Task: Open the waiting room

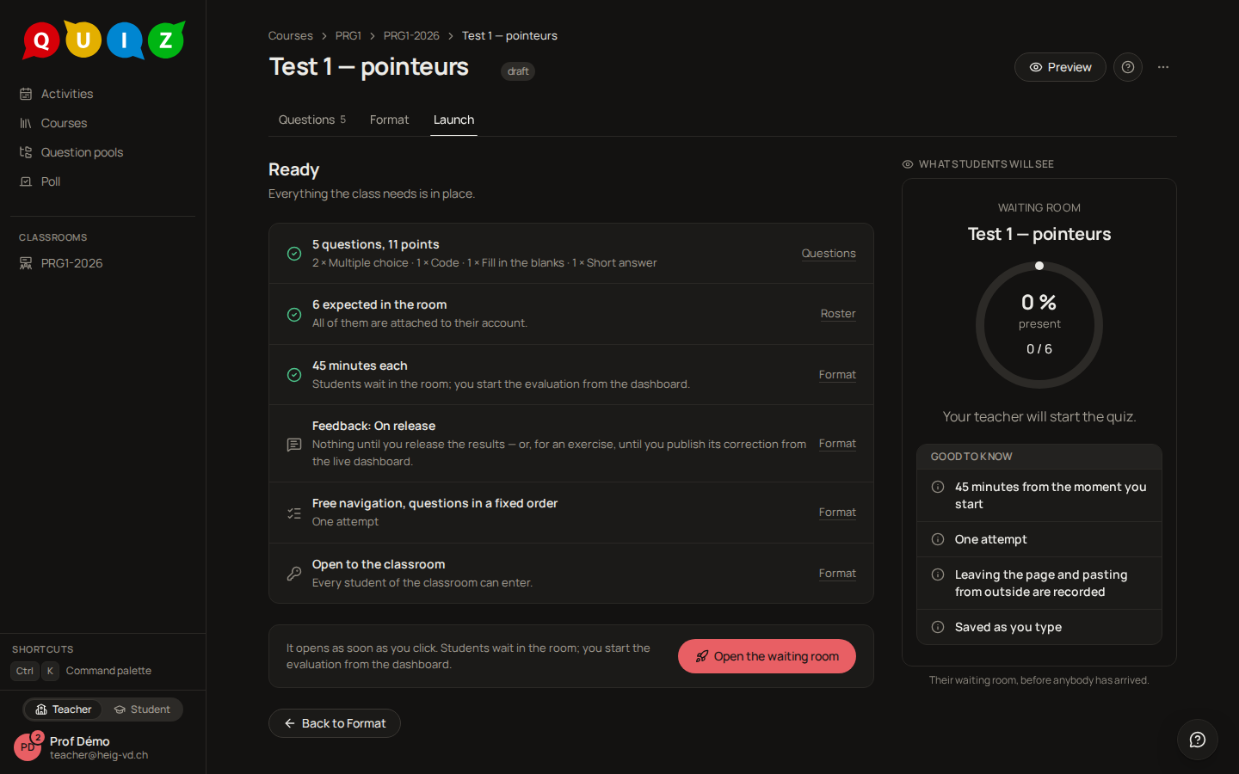Action: click(x=767, y=656)
